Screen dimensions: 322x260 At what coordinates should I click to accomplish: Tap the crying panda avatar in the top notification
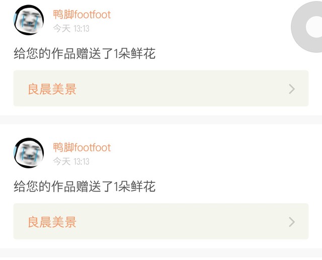point(29,20)
